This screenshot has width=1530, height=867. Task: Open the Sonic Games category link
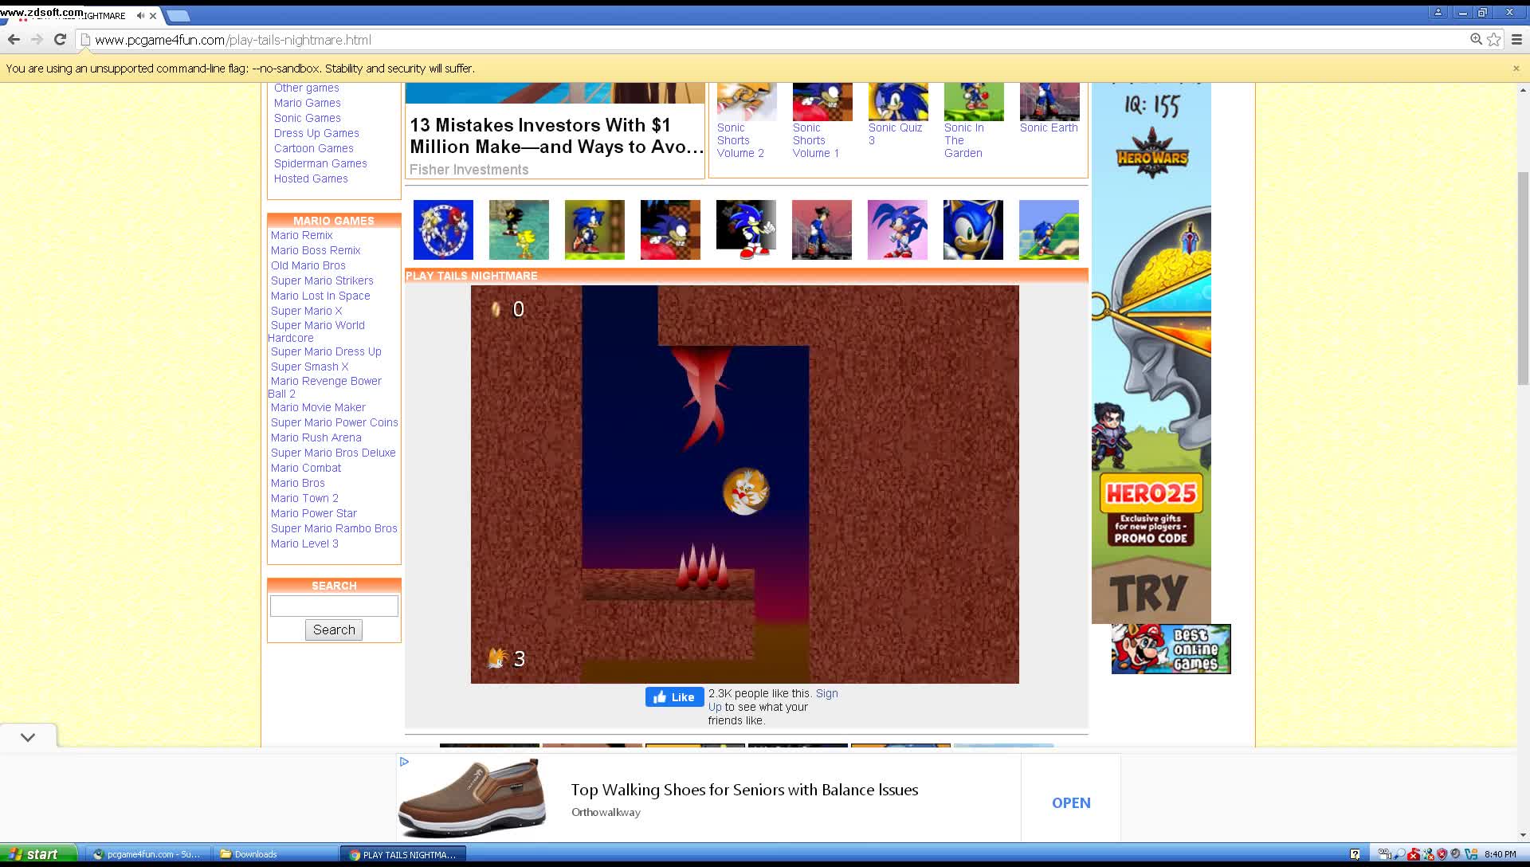(307, 118)
